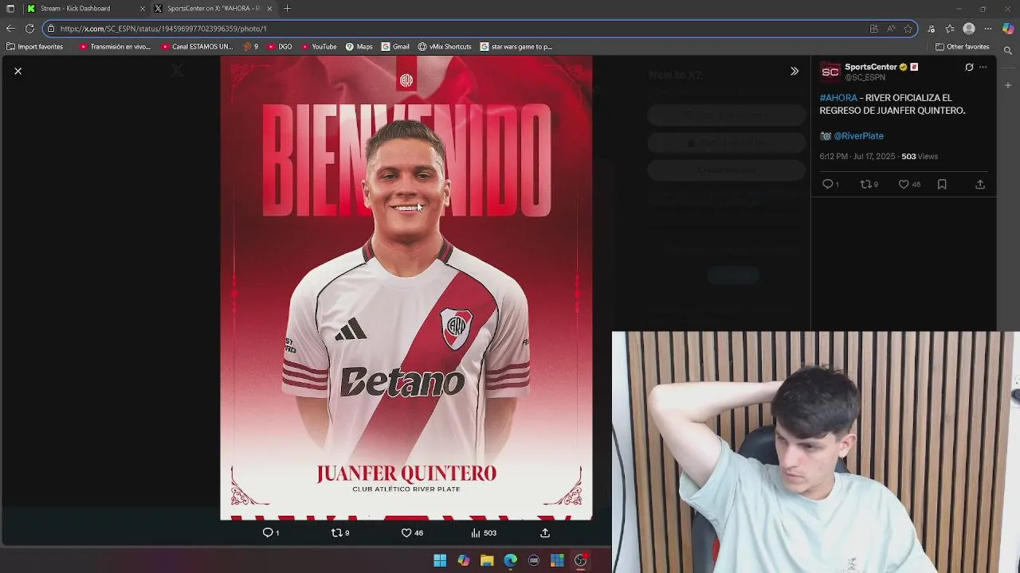
Task: Collapse the tweet sidebar with double-chevron icon
Action: pos(794,71)
